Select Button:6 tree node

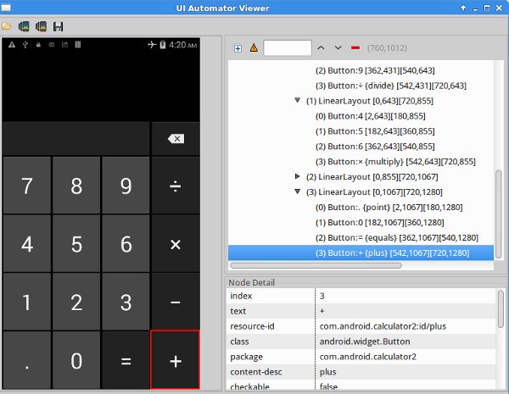tap(375, 147)
